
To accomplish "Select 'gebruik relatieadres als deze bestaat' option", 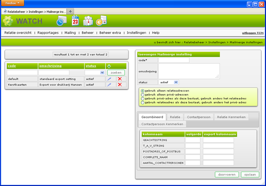I will (143, 102).
